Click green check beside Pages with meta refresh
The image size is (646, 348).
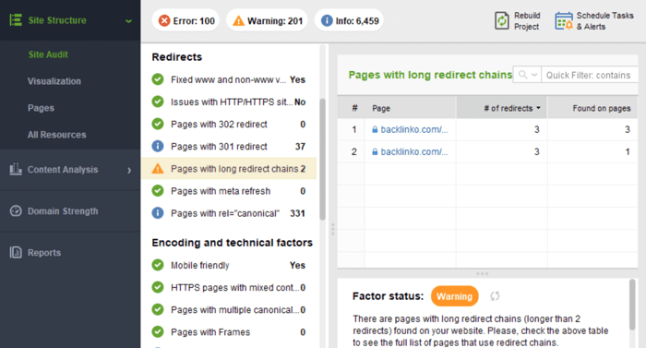click(x=158, y=190)
